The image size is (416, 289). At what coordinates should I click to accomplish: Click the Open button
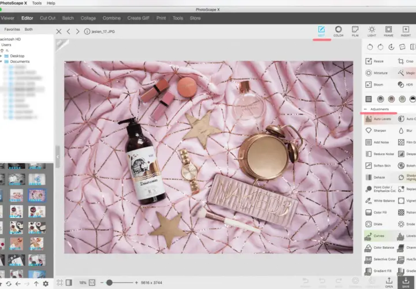click(x=389, y=283)
